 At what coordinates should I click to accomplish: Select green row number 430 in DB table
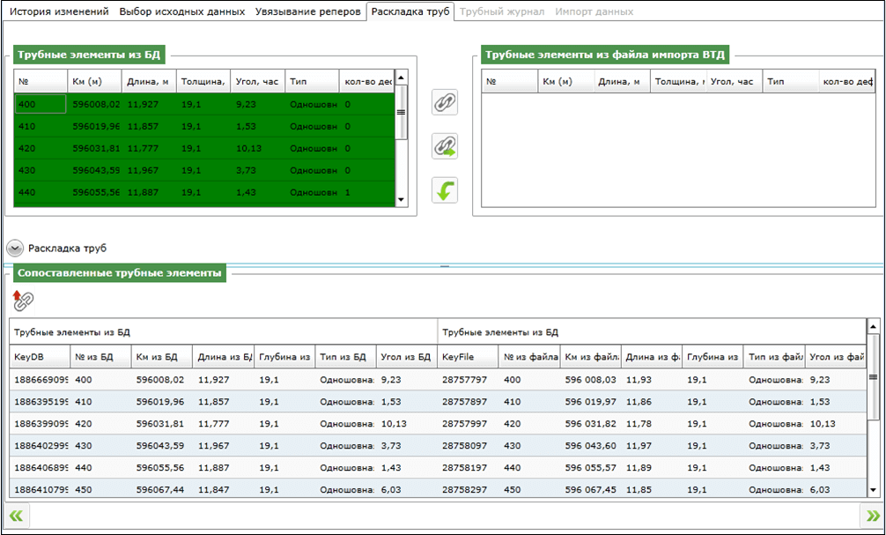point(204,170)
